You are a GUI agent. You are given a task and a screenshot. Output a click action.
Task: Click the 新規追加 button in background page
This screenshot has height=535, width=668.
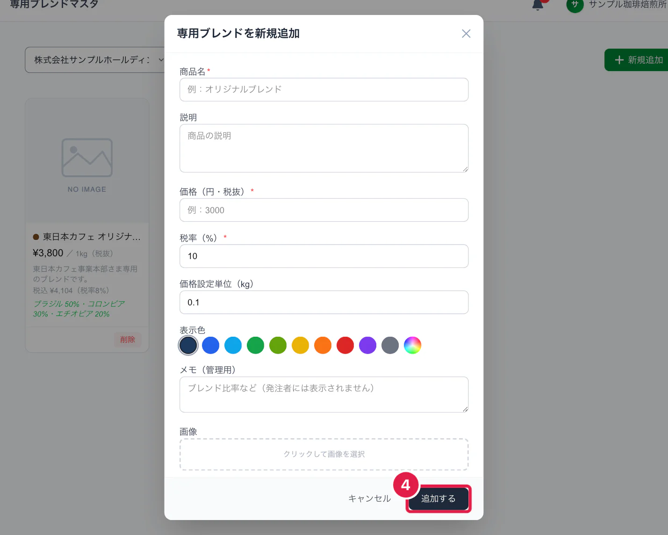(x=637, y=60)
